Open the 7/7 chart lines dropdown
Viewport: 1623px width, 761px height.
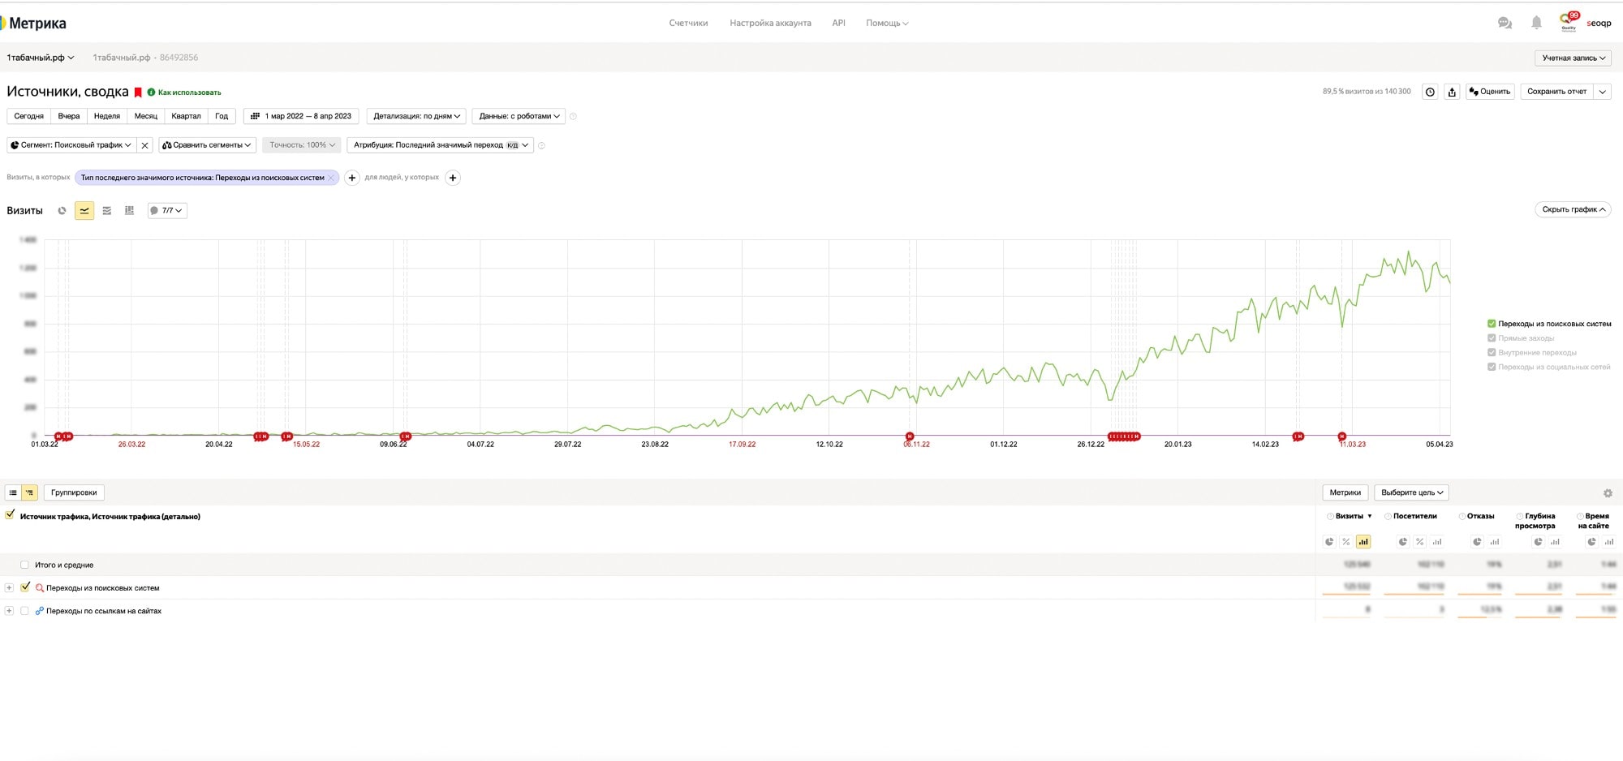(x=167, y=211)
